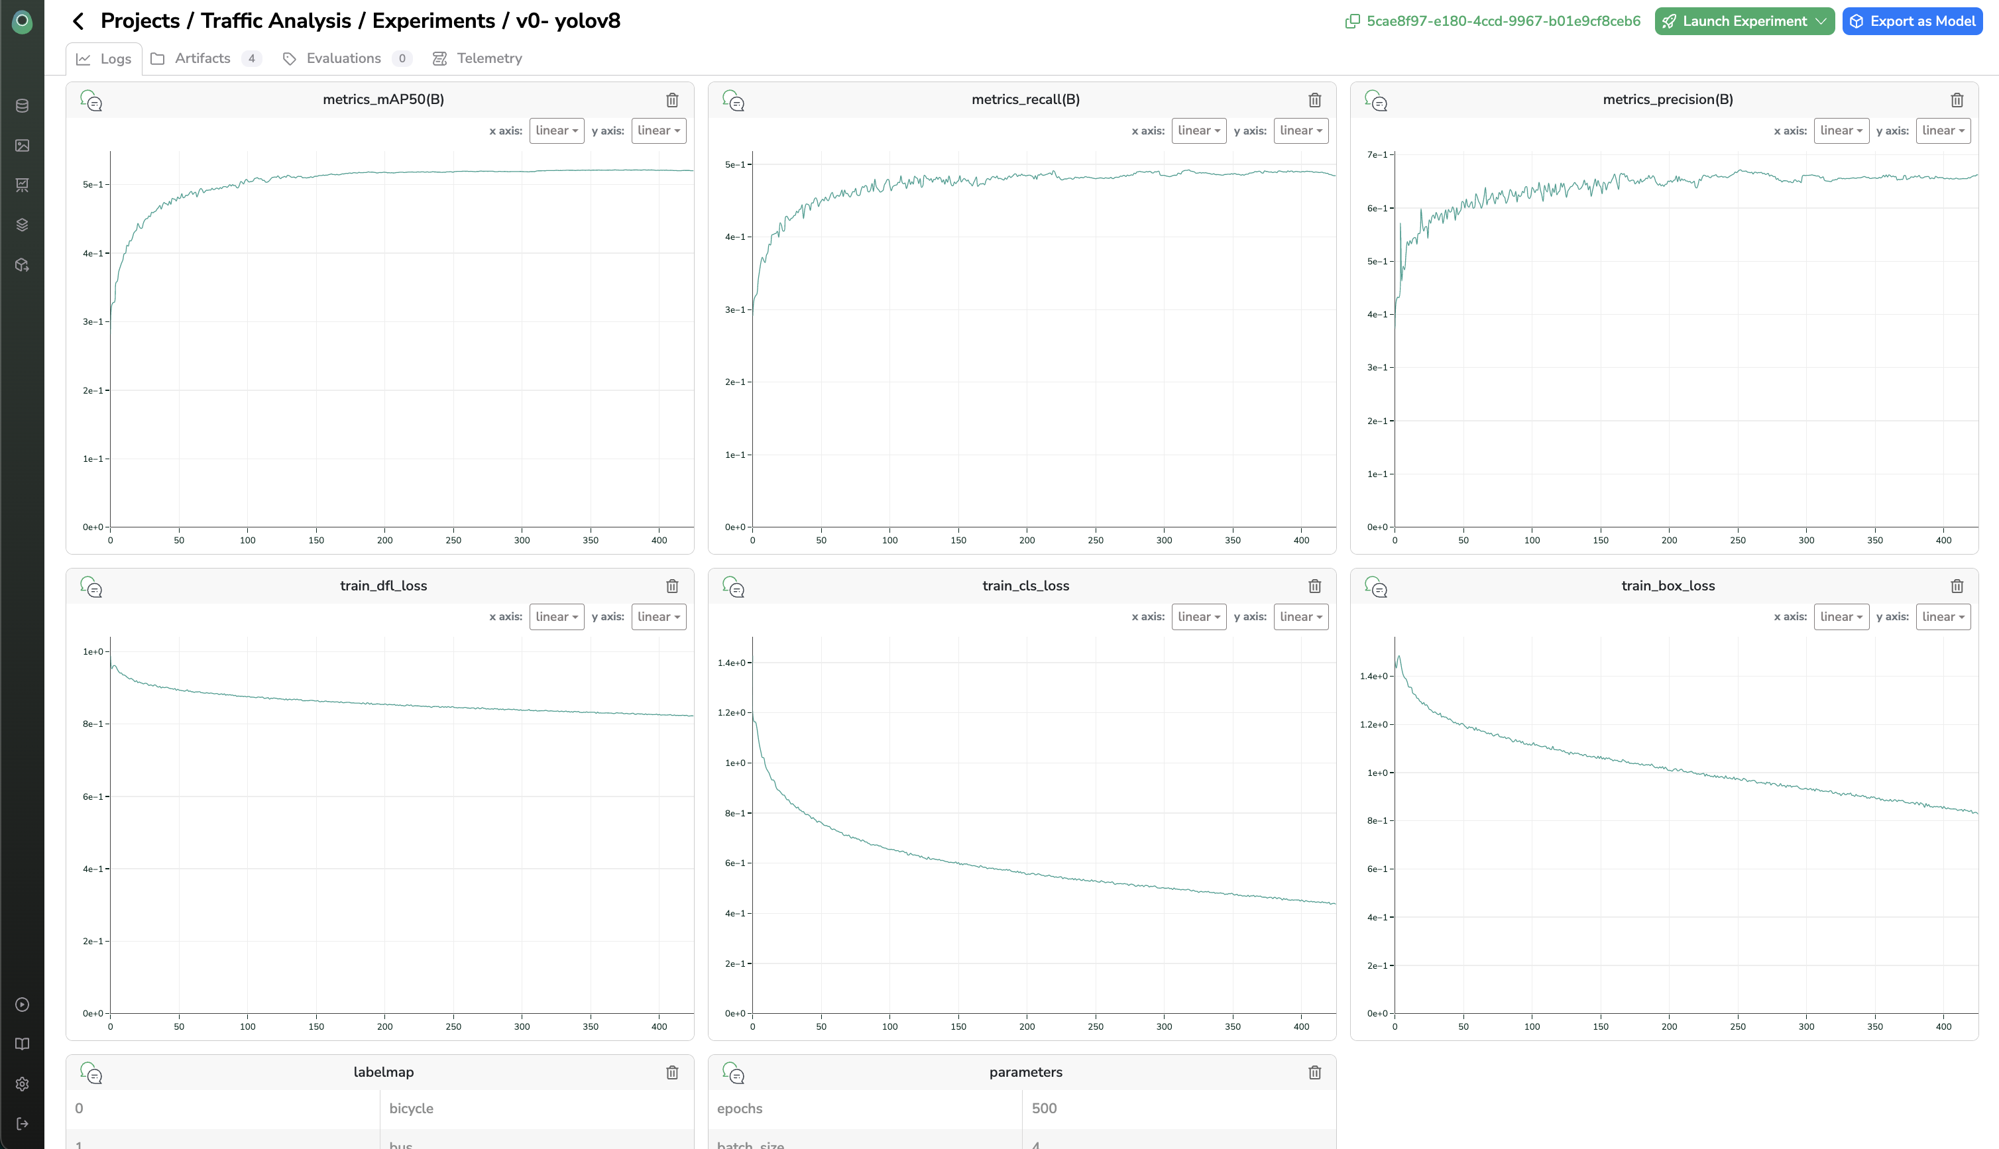The width and height of the screenshot is (1999, 1149).
Task: Delete the train_box_loss chart
Action: point(1957,586)
